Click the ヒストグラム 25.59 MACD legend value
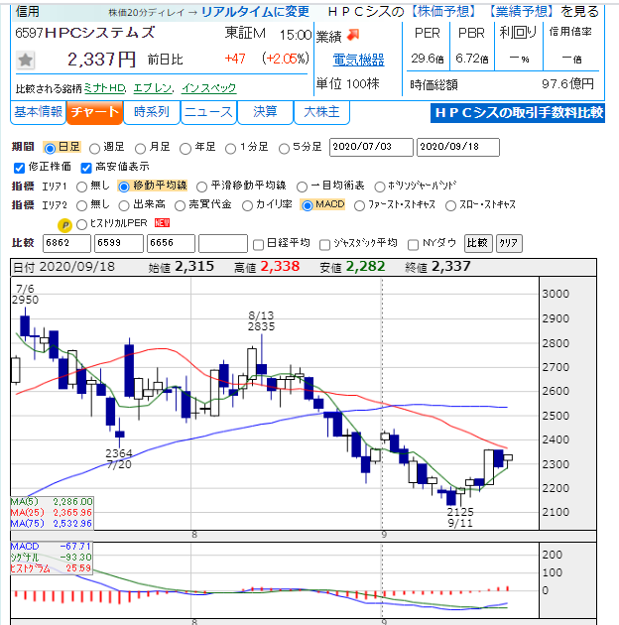619x625 pixels. click(51, 568)
